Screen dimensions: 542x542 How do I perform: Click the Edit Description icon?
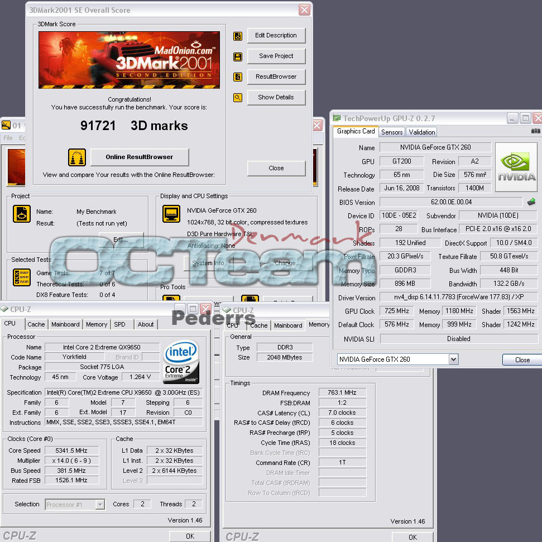[238, 36]
